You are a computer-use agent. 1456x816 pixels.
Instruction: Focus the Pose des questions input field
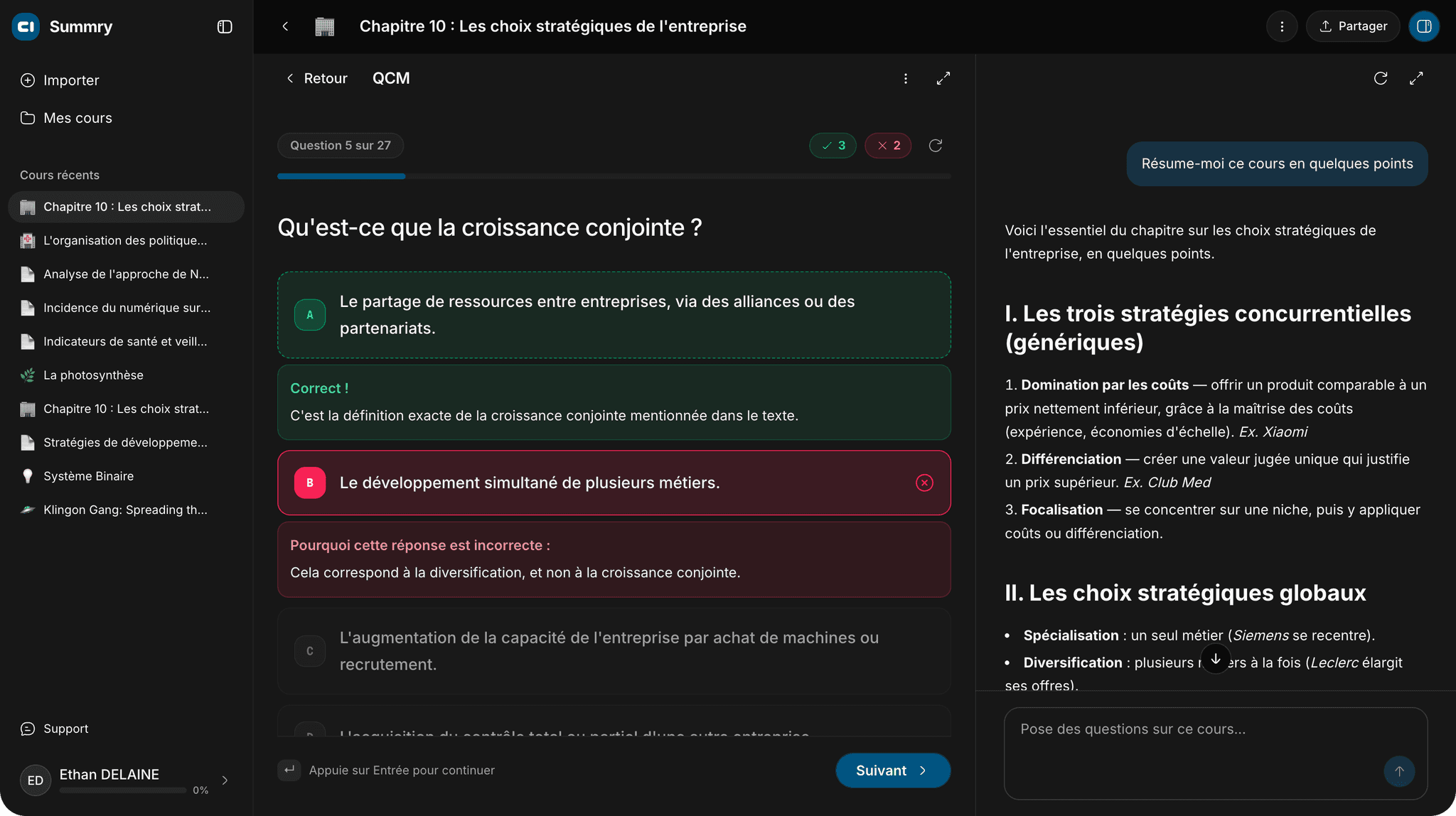click(1215, 753)
